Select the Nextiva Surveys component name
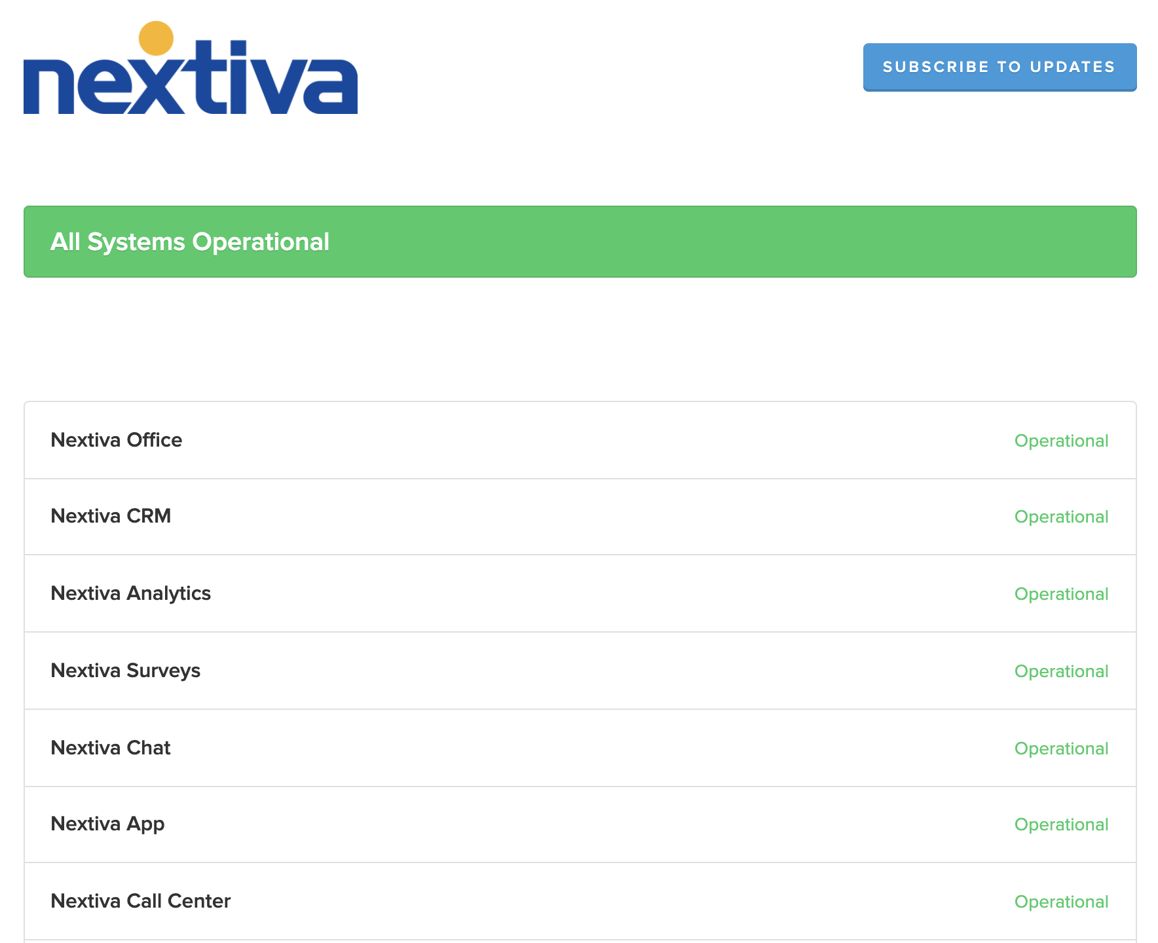This screenshot has height=943, width=1158. click(x=126, y=671)
